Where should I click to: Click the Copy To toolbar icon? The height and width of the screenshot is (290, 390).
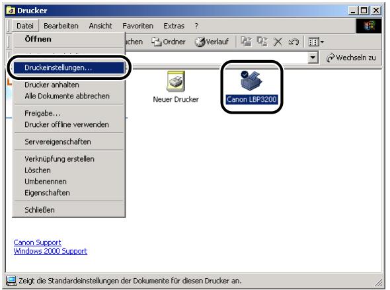click(x=262, y=42)
